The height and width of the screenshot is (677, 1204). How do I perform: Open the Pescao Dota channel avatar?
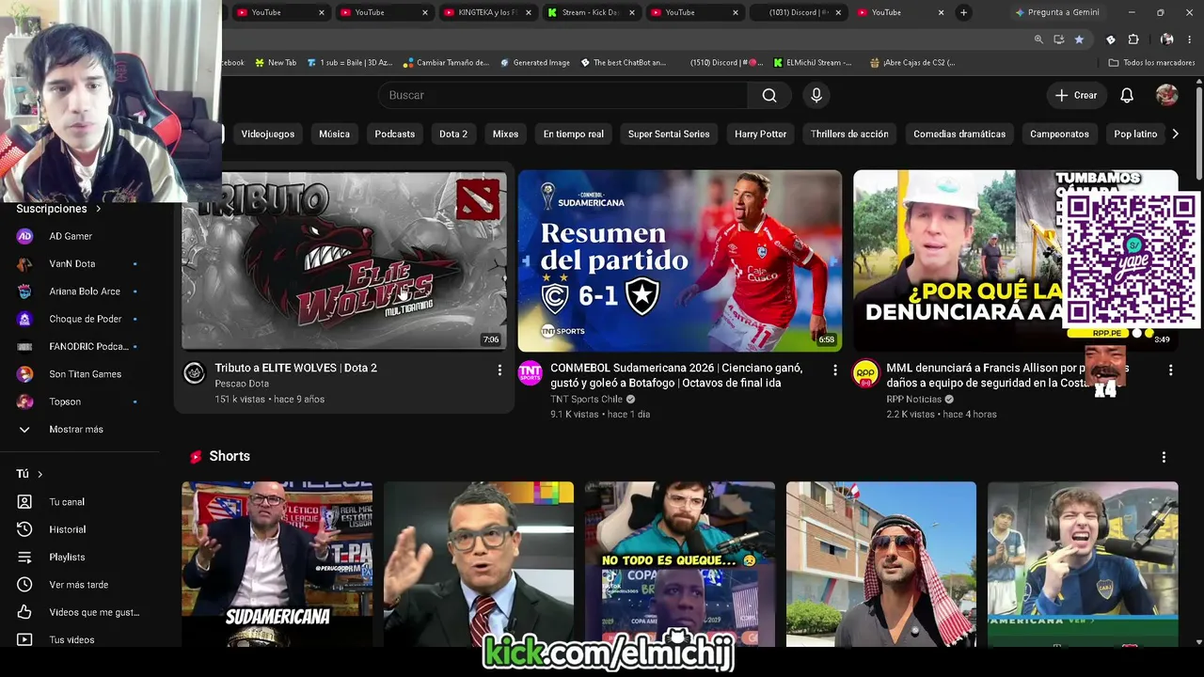tap(195, 373)
